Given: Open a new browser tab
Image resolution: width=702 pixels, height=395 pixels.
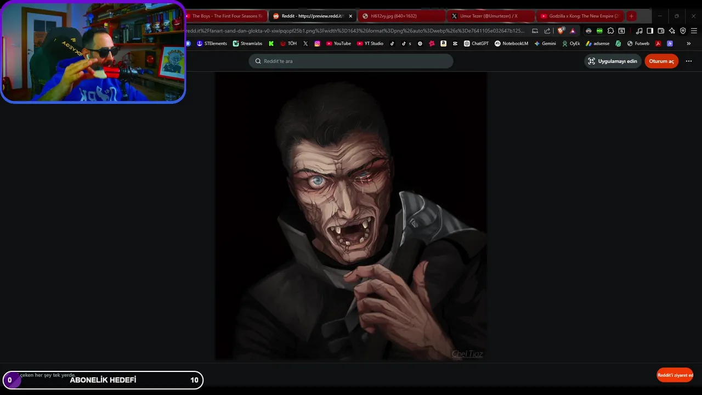Looking at the screenshot, I should point(631,16).
